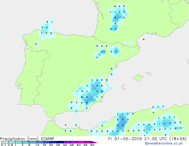
Task: Click the '20' legend scale label
Action: (x=51, y=145)
